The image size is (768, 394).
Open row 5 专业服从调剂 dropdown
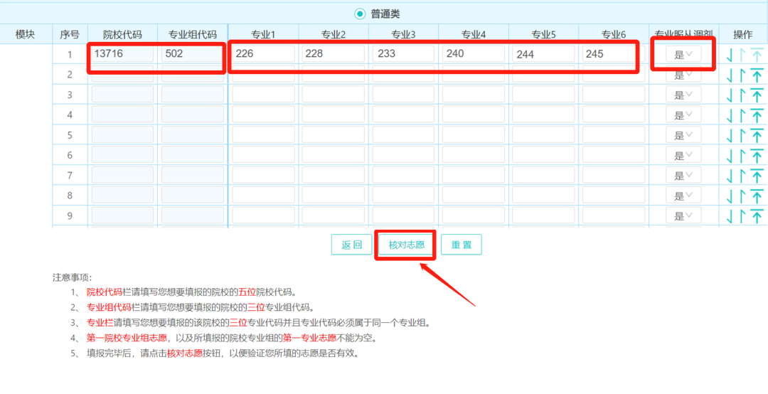(x=683, y=134)
